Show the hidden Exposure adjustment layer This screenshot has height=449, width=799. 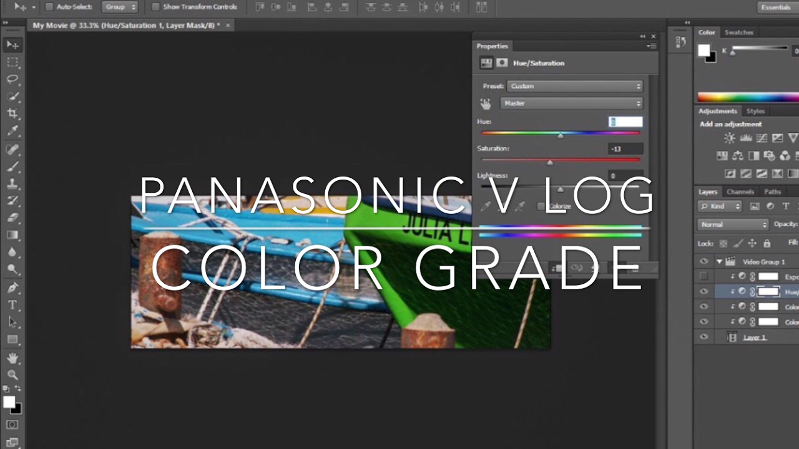click(x=704, y=276)
